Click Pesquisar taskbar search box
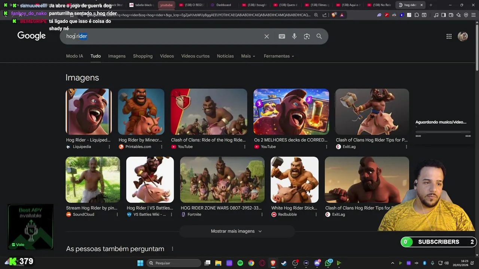This screenshot has width=479, height=269. coord(174,263)
